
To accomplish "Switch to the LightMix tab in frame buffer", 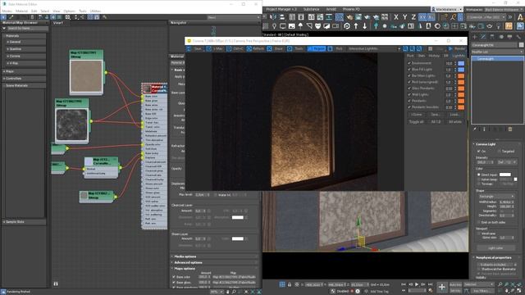I will (459, 56).
